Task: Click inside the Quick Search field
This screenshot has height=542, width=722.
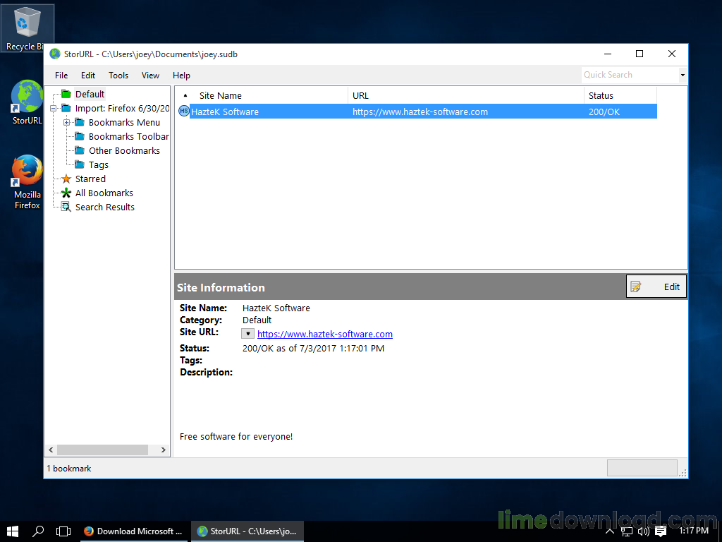Action: pyautogui.click(x=628, y=74)
